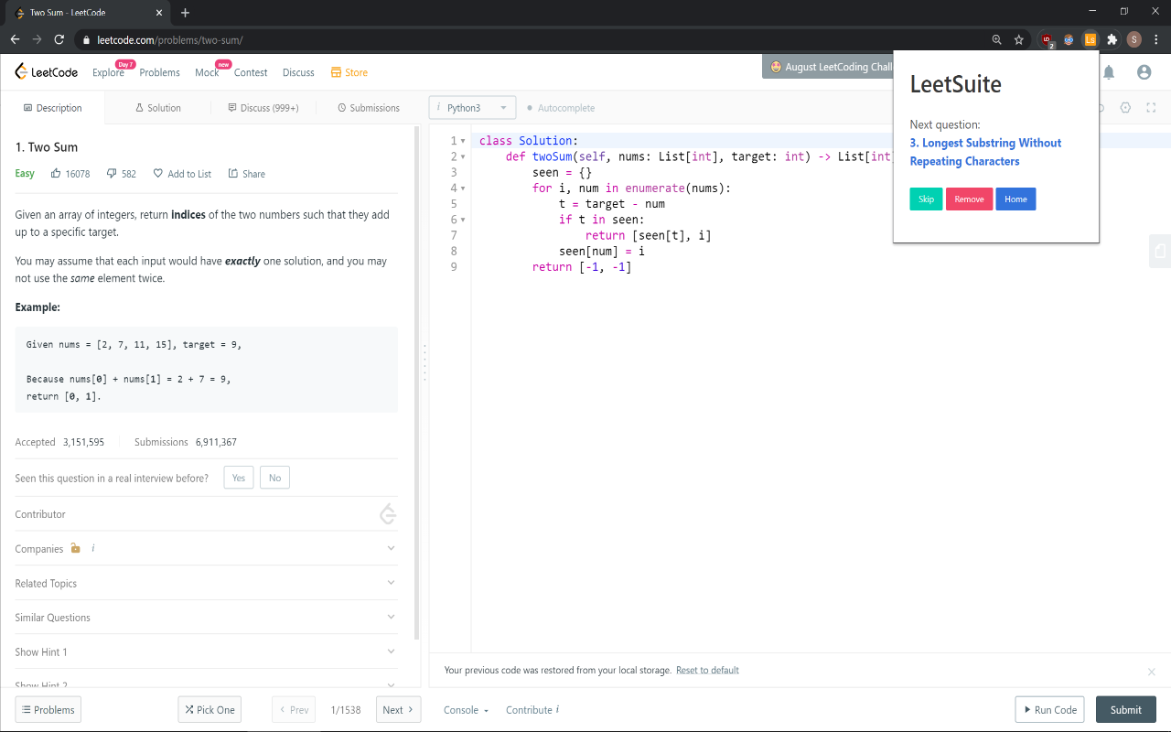Open Discuss in the top navigation bar
This screenshot has height=732, width=1171.
pyautogui.click(x=298, y=72)
